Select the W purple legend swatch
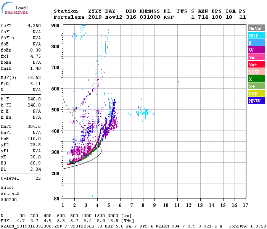This screenshot has width=267, height=229. pyautogui.click(x=256, y=50)
